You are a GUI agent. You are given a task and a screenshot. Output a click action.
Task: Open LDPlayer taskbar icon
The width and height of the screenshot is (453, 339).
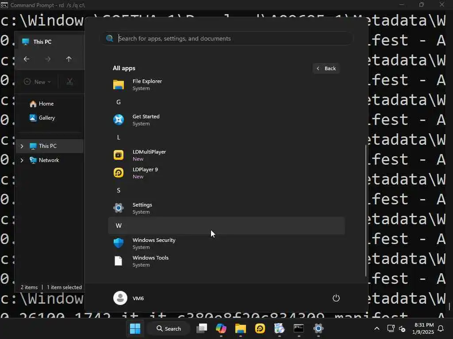pos(260,328)
